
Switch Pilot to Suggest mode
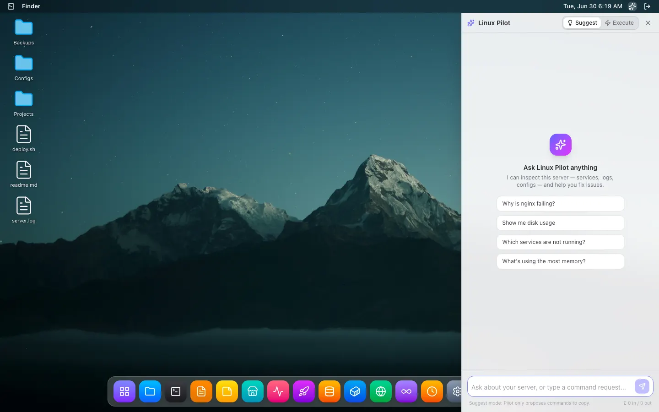click(x=582, y=23)
